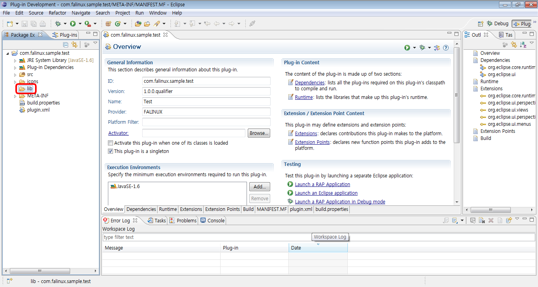538x287 pixels.
Task: Open the File menu
Action: [6, 13]
